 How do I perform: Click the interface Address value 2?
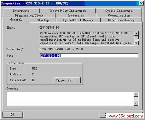pos(33,74)
